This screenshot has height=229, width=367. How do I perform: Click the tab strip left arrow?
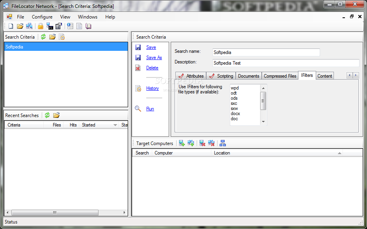350,75
